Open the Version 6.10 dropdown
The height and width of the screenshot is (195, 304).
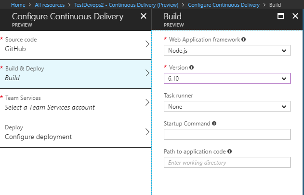(227, 79)
